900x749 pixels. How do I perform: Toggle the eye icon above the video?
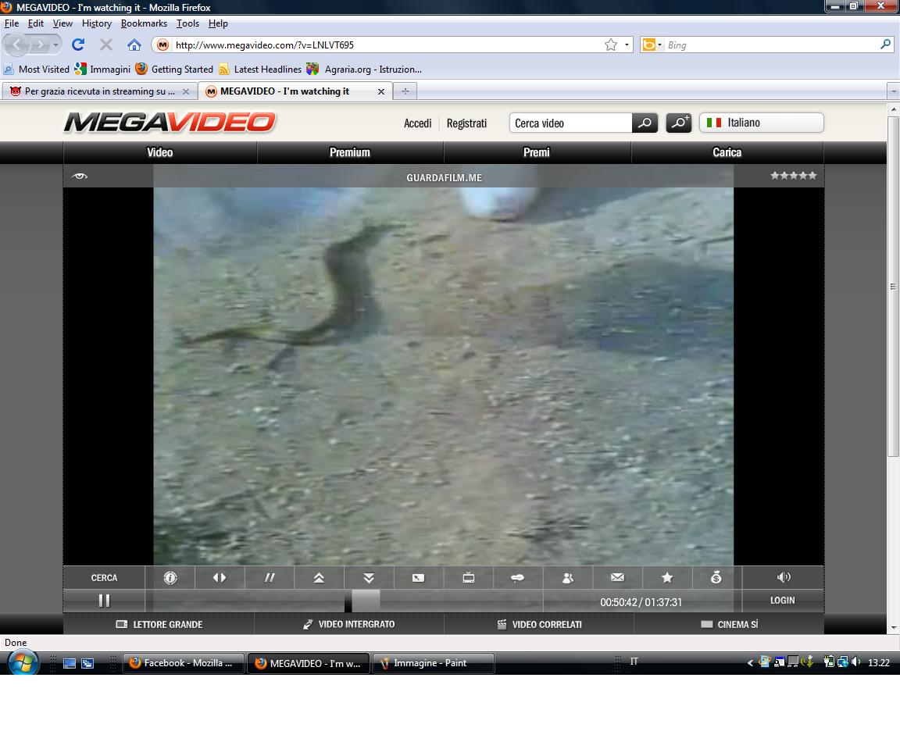(79, 177)
